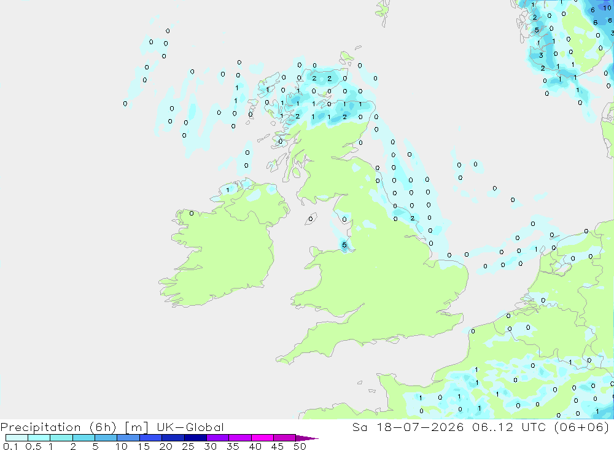Click the '(06+06)' forecast offset text

tap(581, 427)
